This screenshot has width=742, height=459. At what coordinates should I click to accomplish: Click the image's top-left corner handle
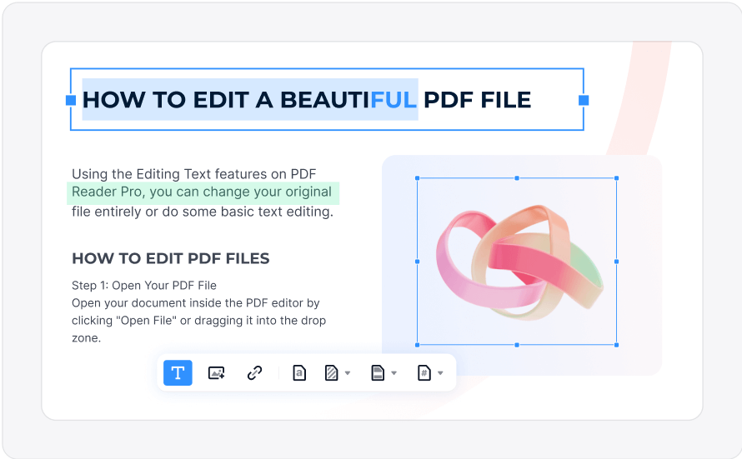(417, 177)
